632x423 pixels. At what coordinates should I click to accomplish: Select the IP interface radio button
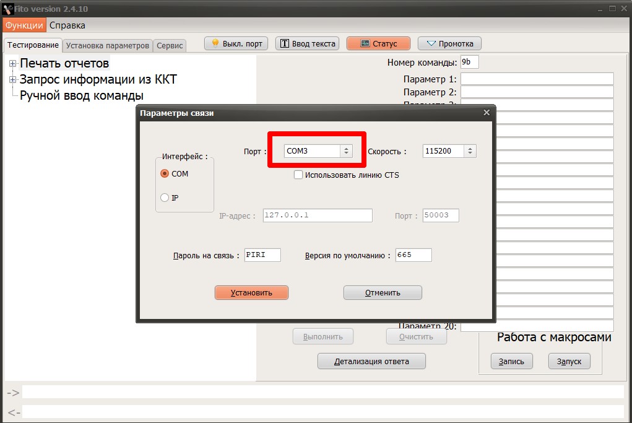(x=165, y=198)
